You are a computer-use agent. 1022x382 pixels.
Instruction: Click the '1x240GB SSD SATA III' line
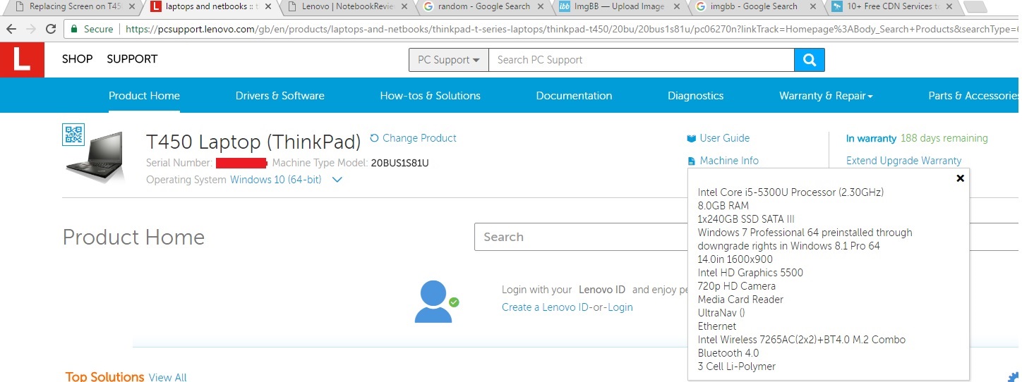[x=745, y=219]
